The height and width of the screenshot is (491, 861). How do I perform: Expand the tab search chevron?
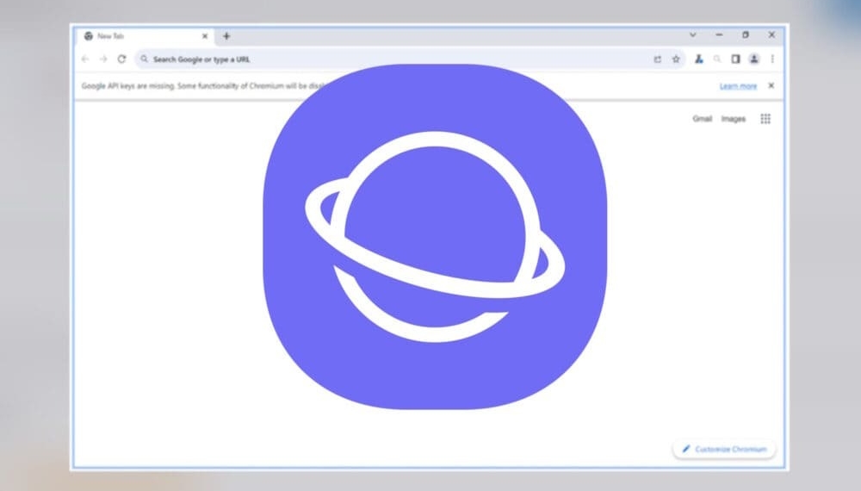click(x=693, y=35)
